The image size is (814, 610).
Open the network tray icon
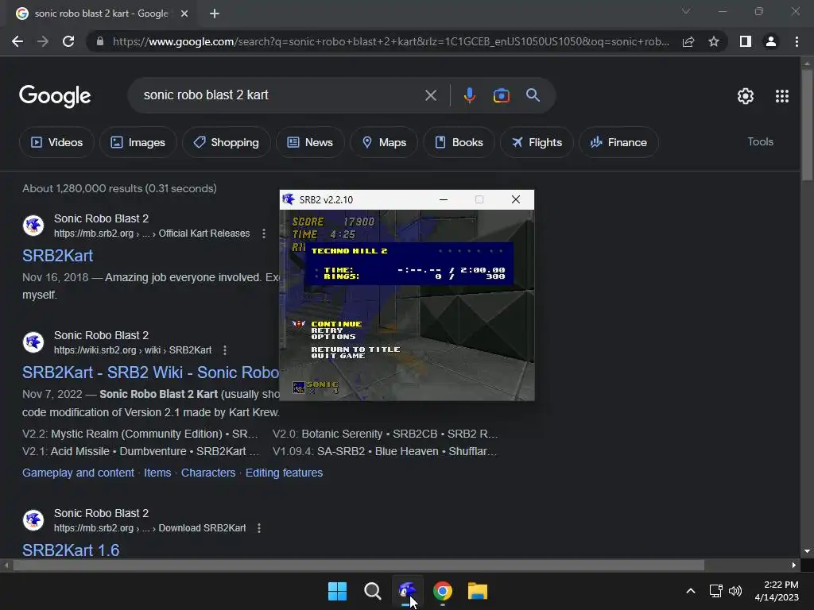716,591
